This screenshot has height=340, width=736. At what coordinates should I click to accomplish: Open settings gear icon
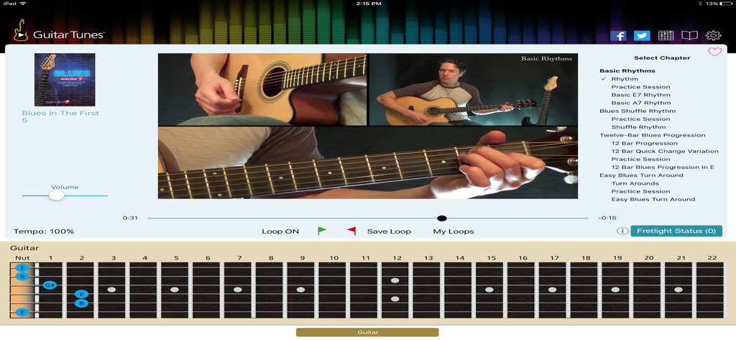tap(713, 36)
